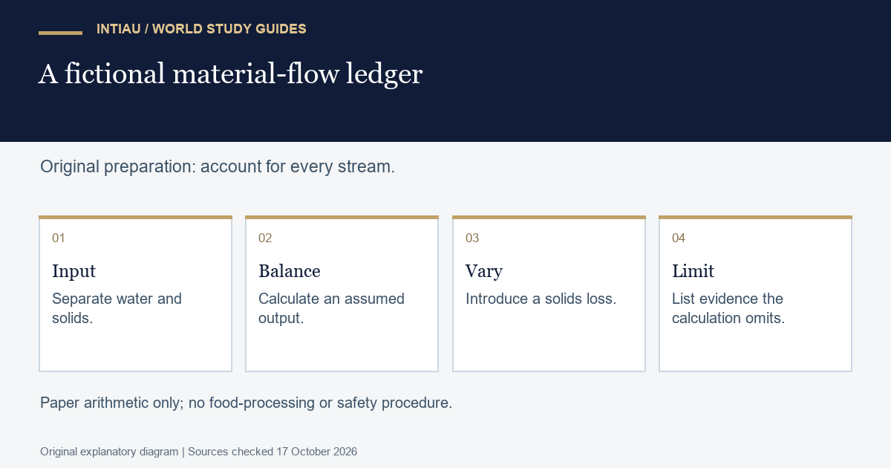891x468 pixels.
Task: Click the gold top border of Limit card
Action: (755, 217)
